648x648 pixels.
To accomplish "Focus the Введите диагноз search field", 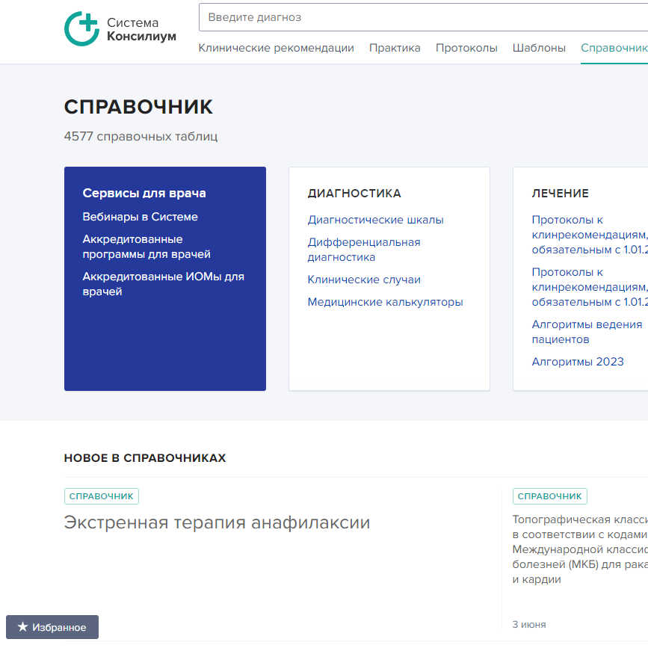I will pyautogui.click(x=423, y=17).
